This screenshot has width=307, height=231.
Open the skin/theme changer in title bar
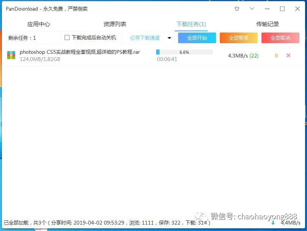237,8
